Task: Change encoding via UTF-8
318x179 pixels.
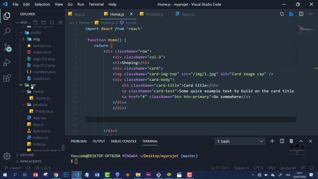Action: coord(258,168)
